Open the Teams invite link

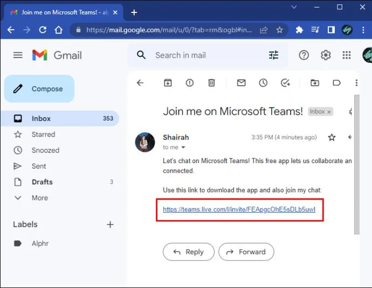(x=239, y=209)
